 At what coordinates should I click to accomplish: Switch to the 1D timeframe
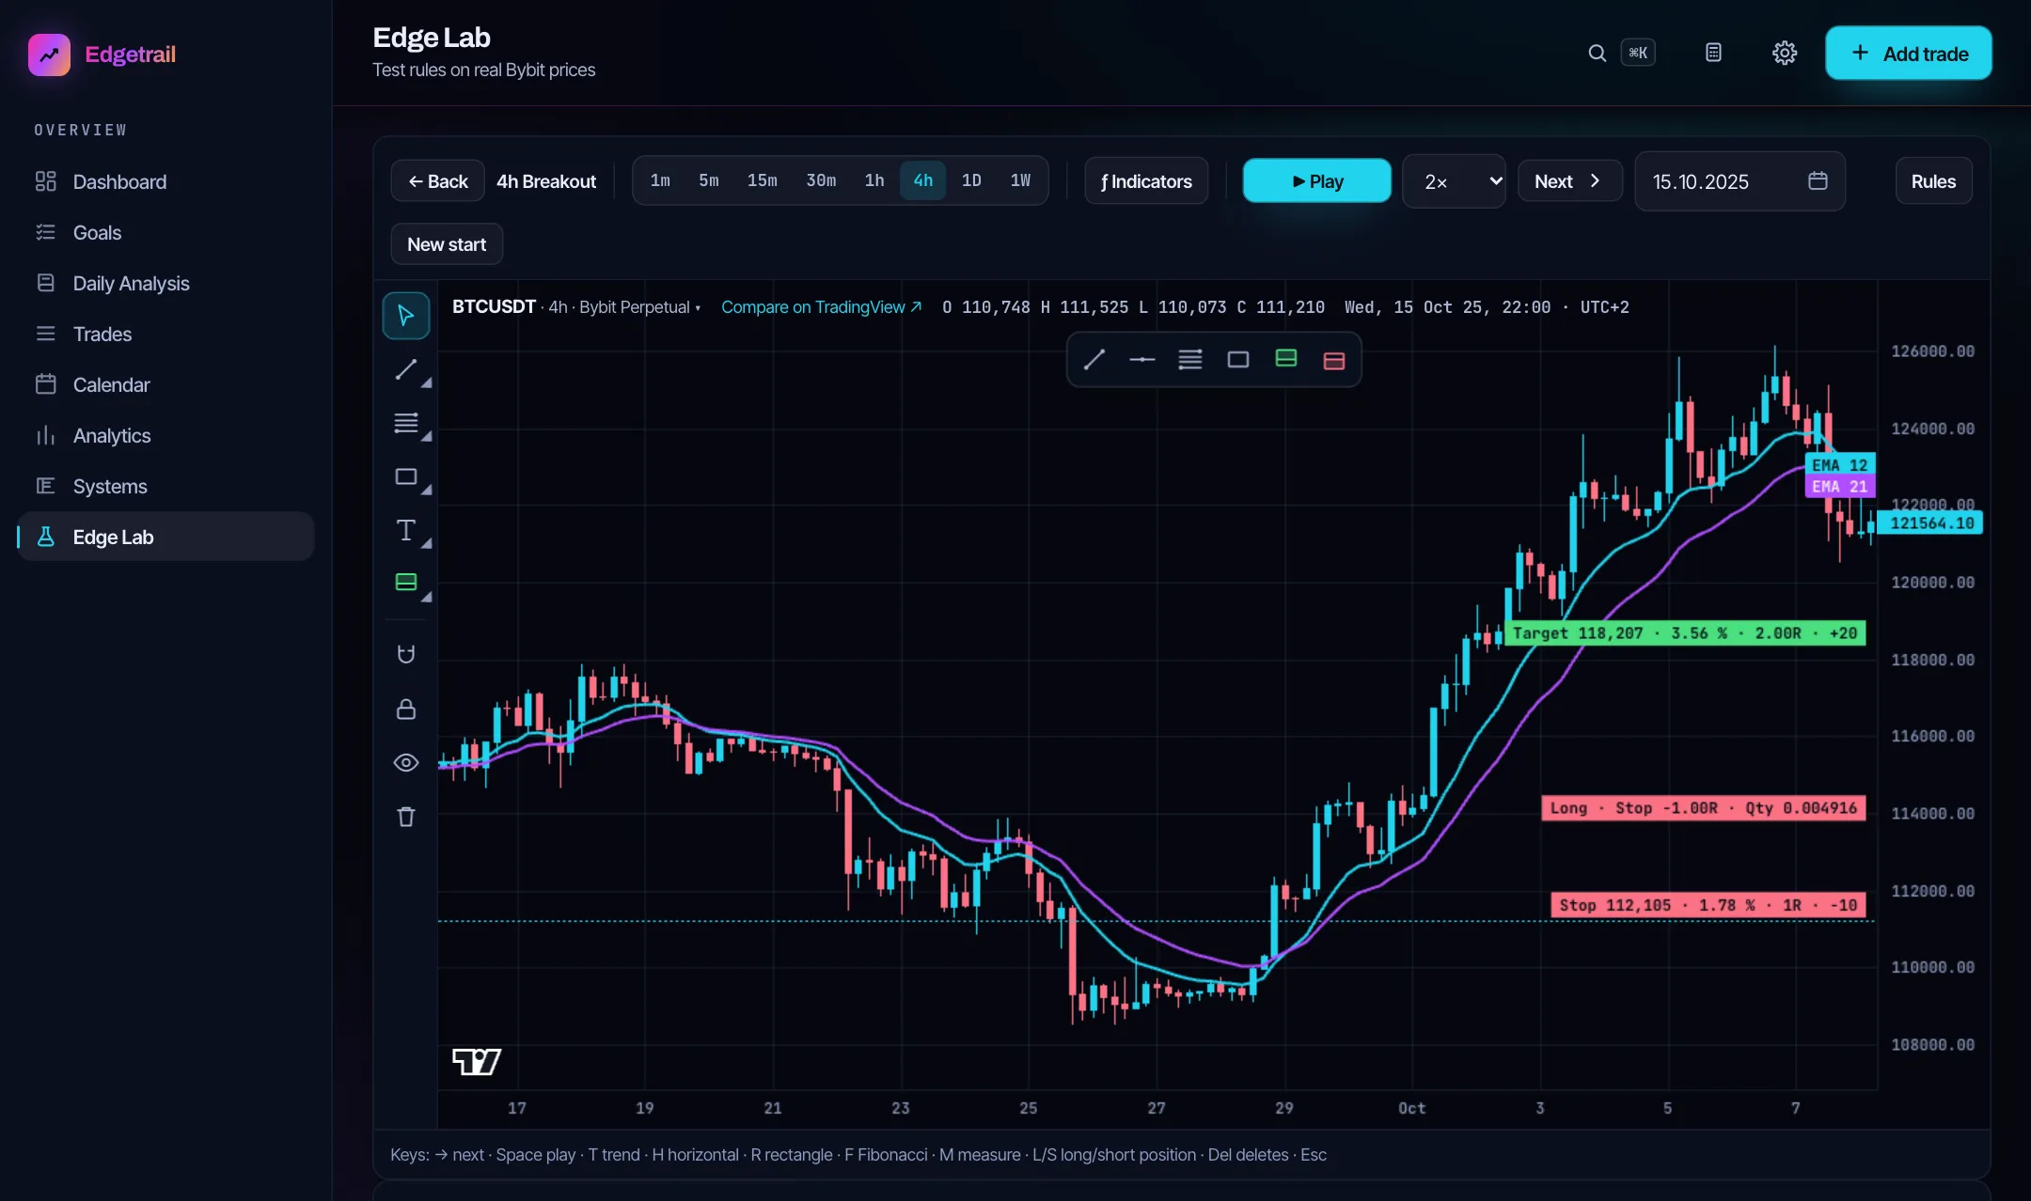(x=971, y=180)
